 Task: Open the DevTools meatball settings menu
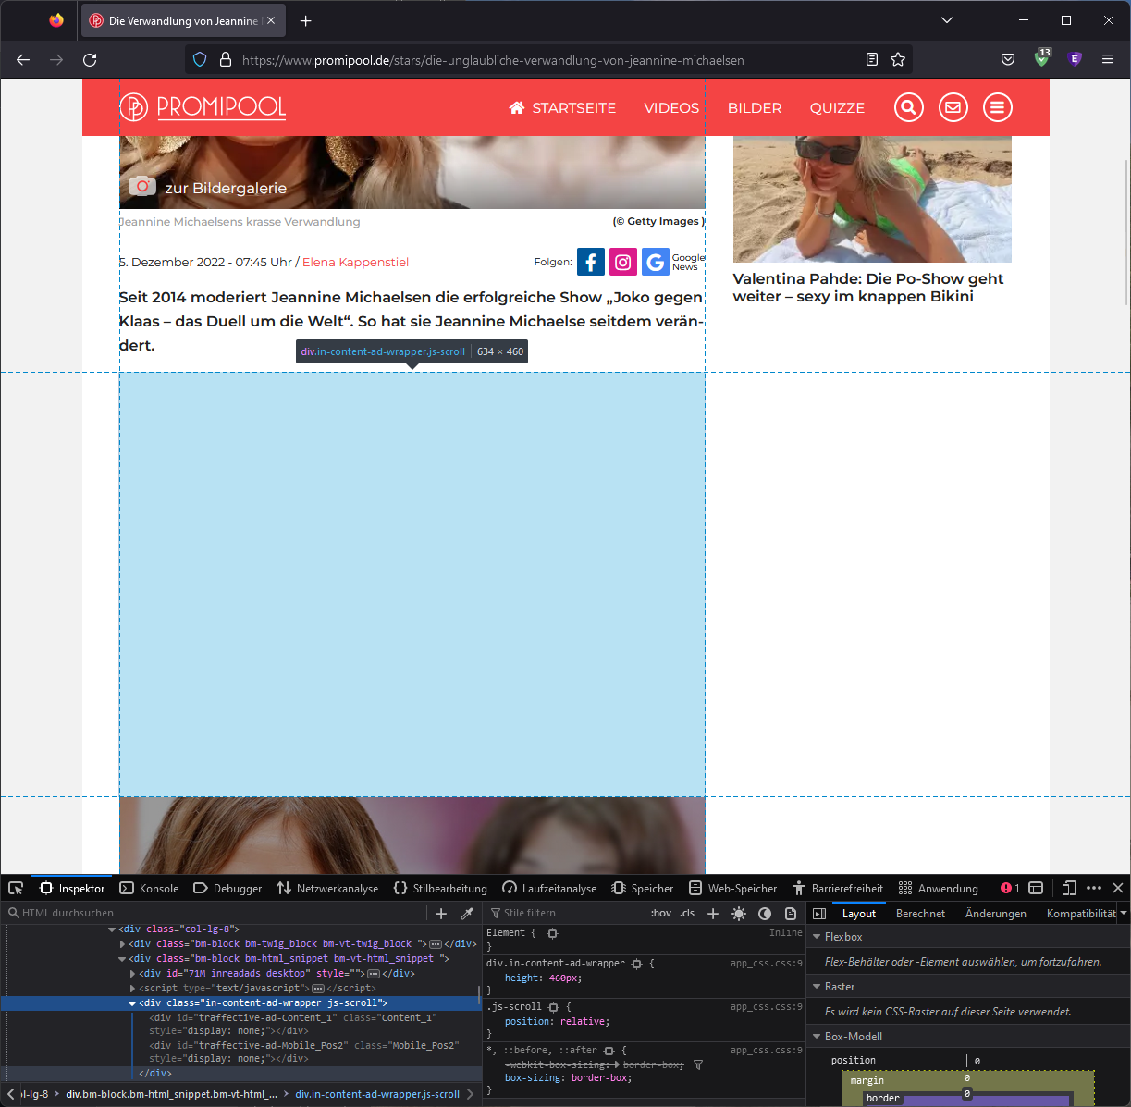coord(1092,888)
